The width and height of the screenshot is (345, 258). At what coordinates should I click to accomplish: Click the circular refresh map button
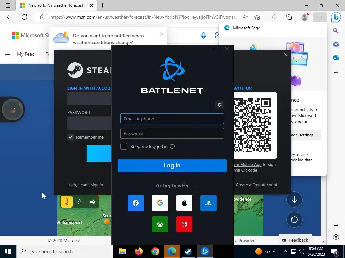point(294,220)
